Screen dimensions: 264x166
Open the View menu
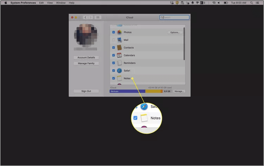(x=50, y=3)
